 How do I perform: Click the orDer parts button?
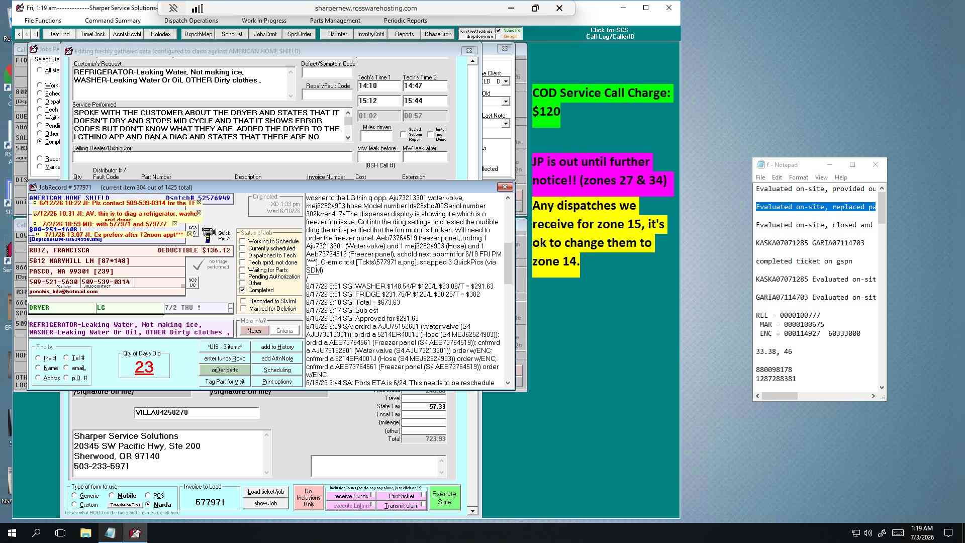coord(225,370)
